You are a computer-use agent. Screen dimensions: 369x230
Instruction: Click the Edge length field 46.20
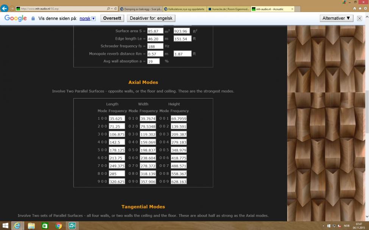[155, 39]
